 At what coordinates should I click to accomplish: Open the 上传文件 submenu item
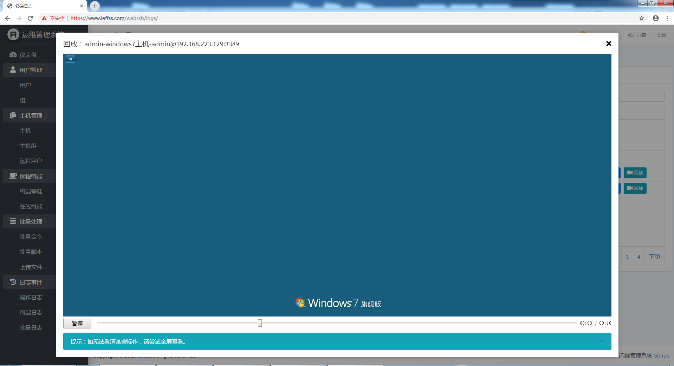[31, 267]
